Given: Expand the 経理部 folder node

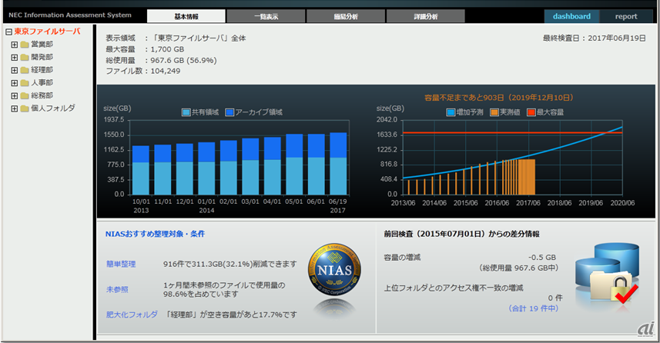Looking at the screenshot, I should (15, 70).
